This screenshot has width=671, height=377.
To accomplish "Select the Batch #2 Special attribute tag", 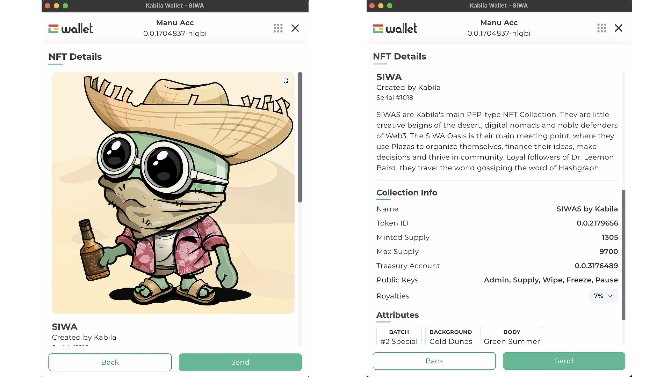I will click(399, 337).
